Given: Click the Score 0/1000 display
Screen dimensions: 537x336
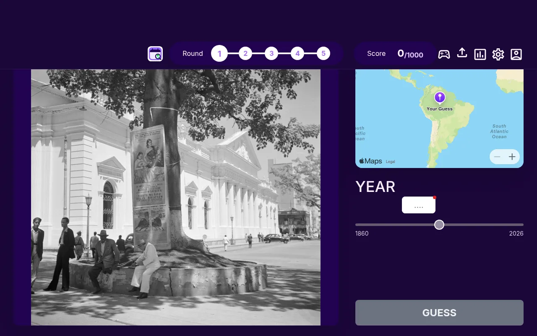Looking at the screenshot, I should click(x=395, y=54).
